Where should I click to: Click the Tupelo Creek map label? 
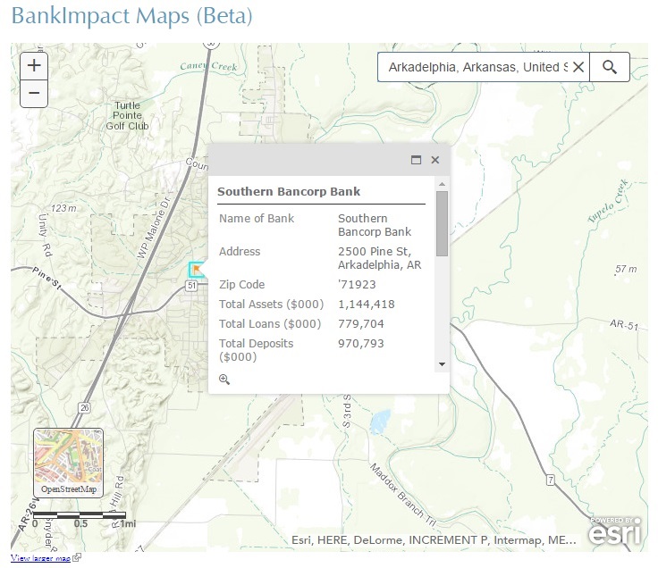pos(608,201)
